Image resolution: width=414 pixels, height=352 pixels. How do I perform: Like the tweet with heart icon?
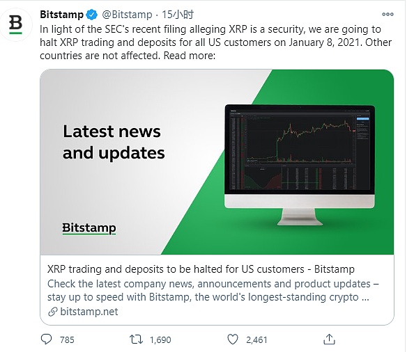click(233, 339)
